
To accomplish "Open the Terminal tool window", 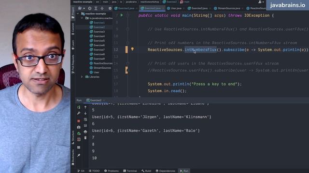I will 130,171.
